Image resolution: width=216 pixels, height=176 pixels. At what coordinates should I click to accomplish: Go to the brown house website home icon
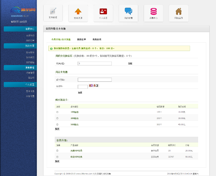(x=179, y=11)
